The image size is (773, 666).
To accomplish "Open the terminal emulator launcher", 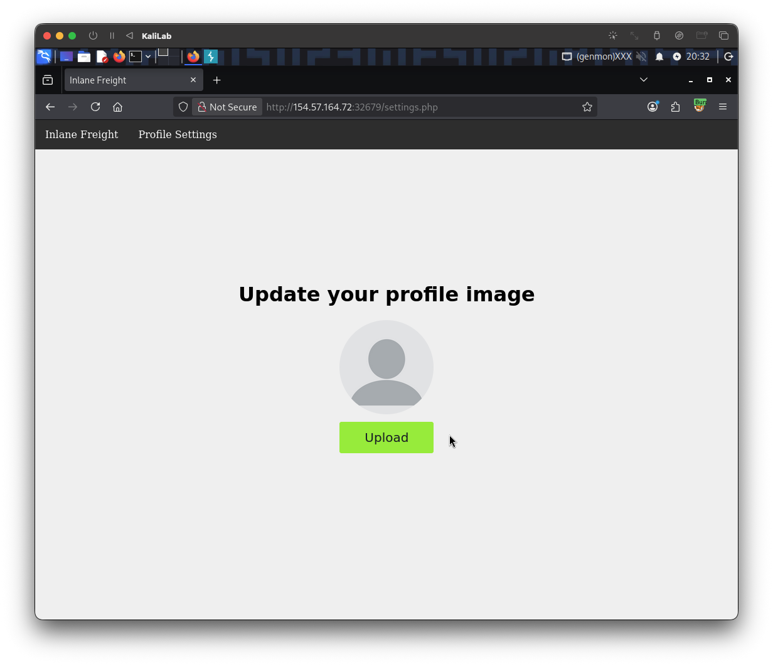I will pos(136,56).
